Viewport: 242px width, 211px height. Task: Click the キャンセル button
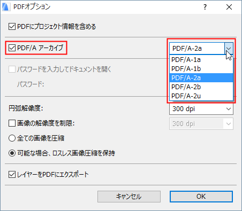[x=129, y=197]
